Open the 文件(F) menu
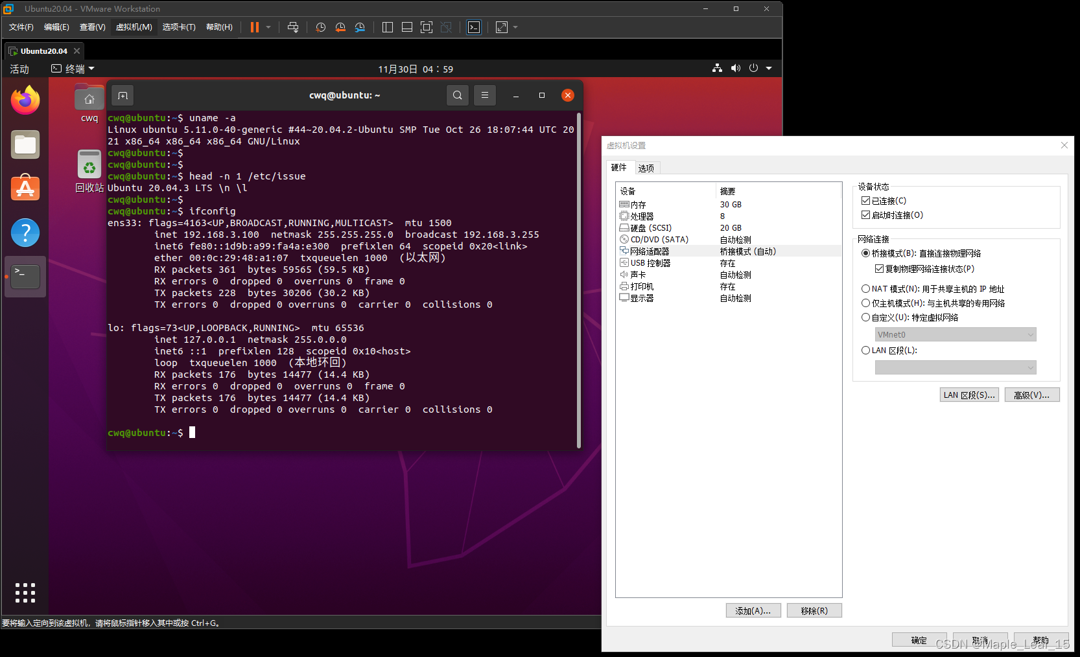This screenshot has width=1080, height=657. (21, 27)
